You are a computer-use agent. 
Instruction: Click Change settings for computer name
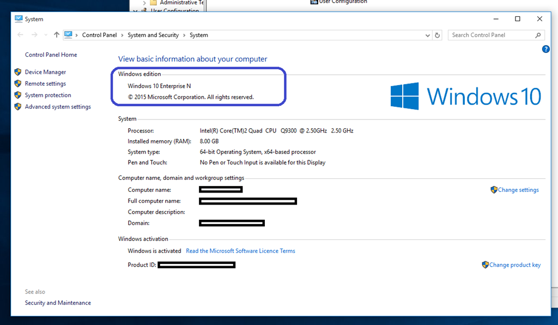pos(518,190)
